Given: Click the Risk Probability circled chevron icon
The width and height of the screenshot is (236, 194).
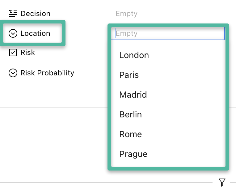Looking at the screenshot, I should point(13,73).
